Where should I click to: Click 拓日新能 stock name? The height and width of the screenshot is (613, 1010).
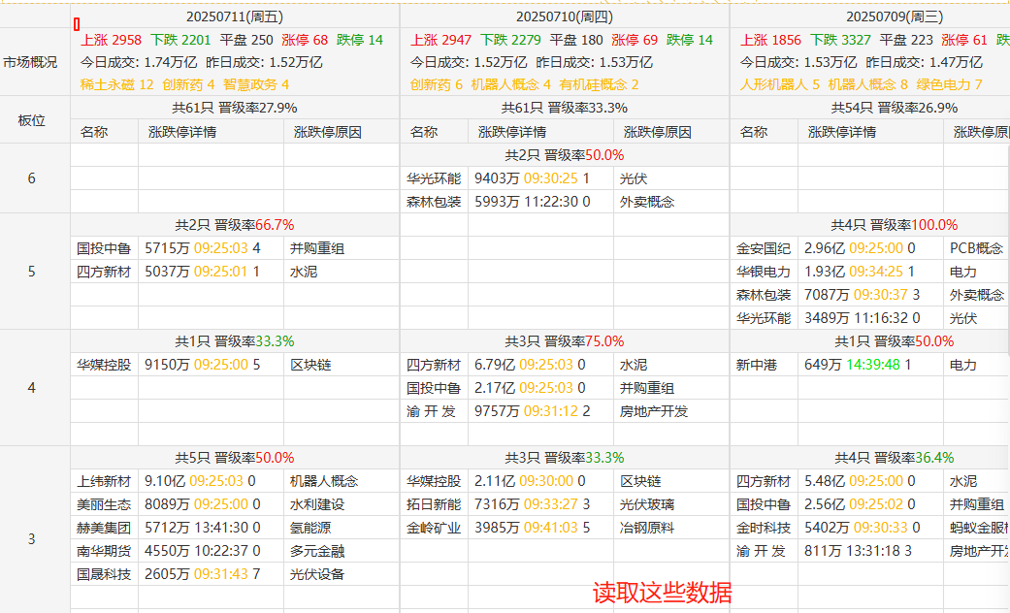tap(434, 504)
